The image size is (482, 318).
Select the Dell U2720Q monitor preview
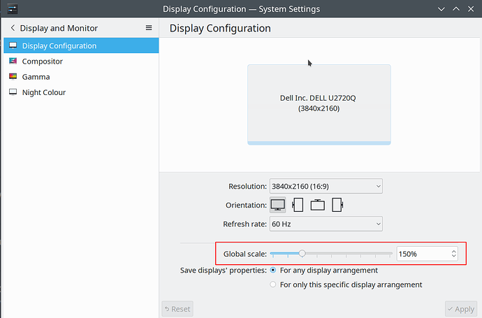(x=319, y=103)
